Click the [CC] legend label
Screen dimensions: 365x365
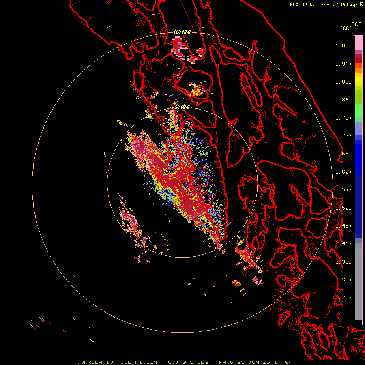[346, 28]
